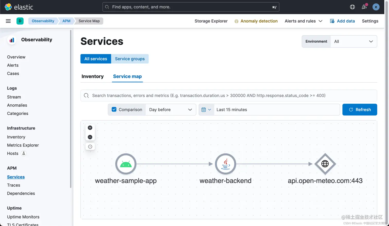Open APM Settings
This screenshot has width=389, height=226.
tap(370, 21)
